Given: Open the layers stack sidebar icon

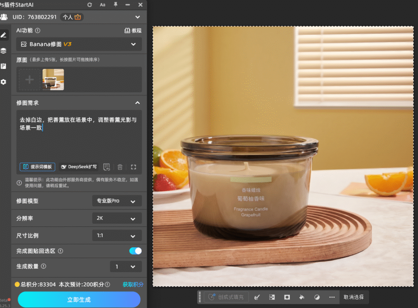Looking at the screenshot, I should (x=3, y=51).
